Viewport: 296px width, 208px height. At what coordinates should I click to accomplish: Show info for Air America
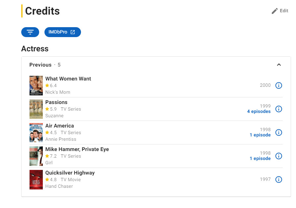click(279, 132)
